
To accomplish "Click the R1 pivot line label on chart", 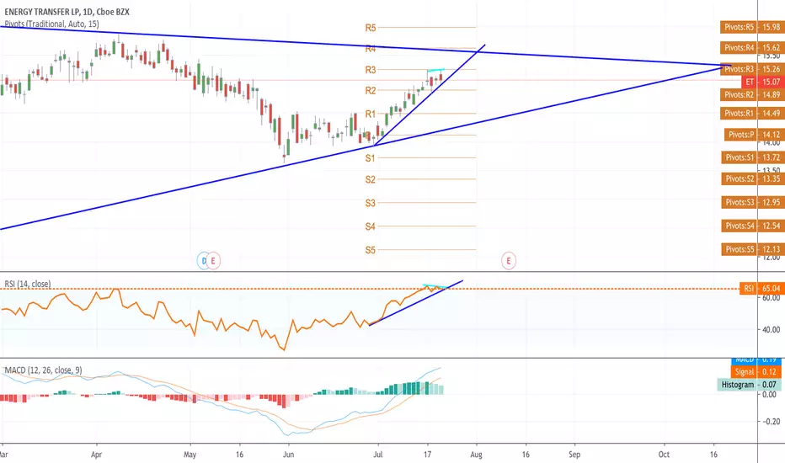I will pyautogui.click(x=371, y=114).
